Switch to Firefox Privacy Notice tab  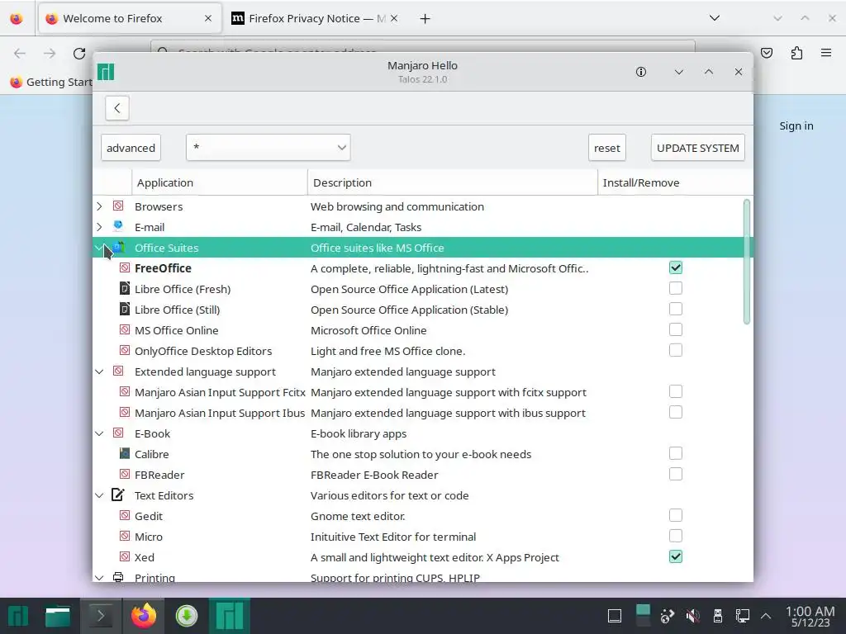coord(314,18)
